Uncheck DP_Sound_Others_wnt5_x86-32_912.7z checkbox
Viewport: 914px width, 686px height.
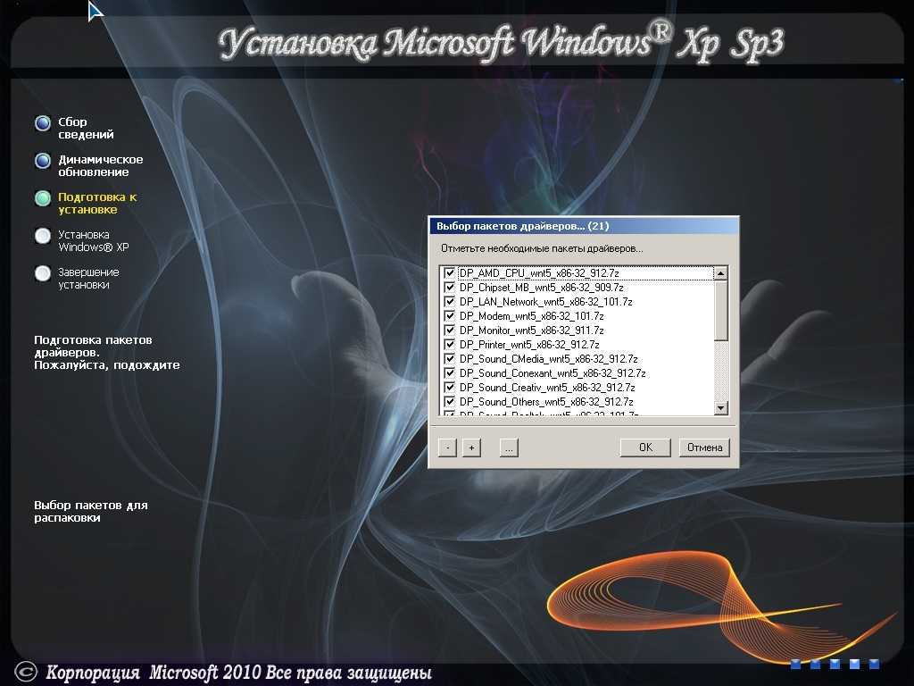[450, 401]
